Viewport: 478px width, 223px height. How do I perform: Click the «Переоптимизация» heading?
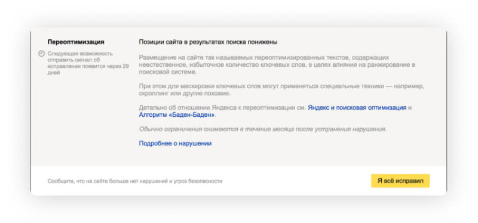tap(76, 42)
